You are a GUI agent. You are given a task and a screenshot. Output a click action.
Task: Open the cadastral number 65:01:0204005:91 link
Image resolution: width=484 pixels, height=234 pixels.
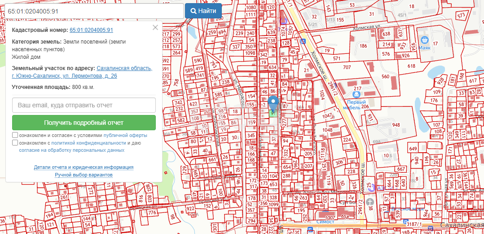[x=91, y=30]
